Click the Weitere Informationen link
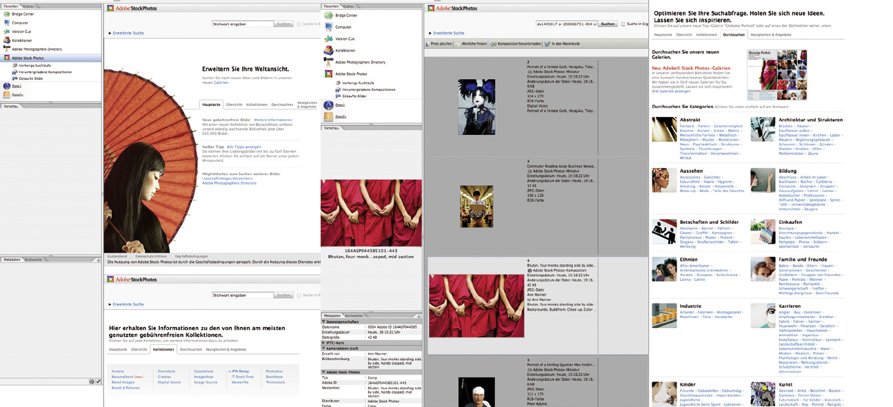The width and height of the screenshot is (893, 407). (274, 120)
